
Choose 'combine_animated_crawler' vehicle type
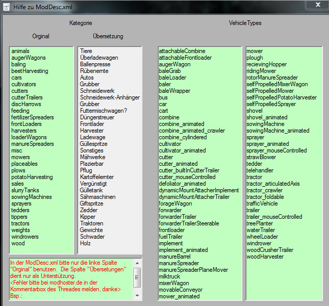[x=192, y=131]
